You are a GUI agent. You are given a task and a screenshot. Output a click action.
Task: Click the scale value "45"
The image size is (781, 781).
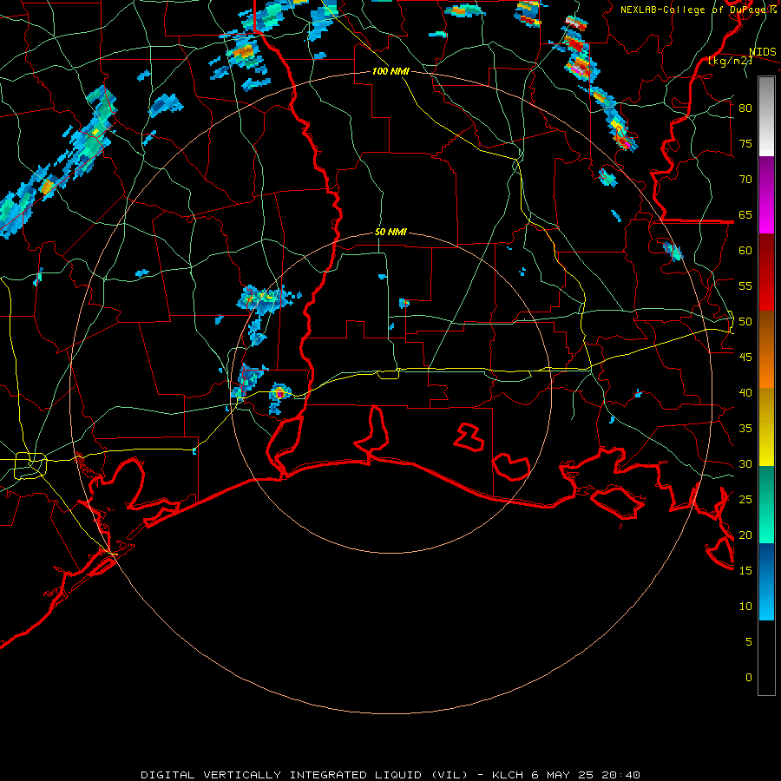745,358
